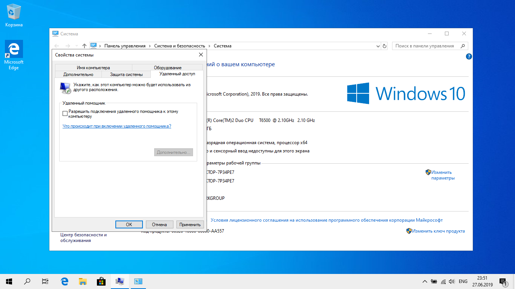Click the volume speaker tray icon
Viewport: 515px width, 289px height.
click(x=452, y=281)
